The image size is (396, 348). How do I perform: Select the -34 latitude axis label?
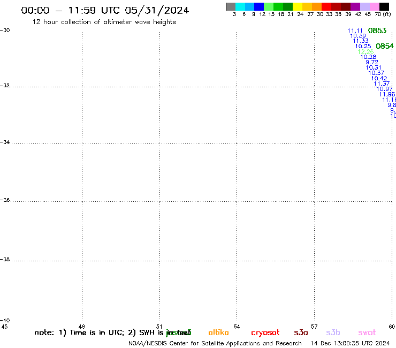pyautogui.click(x=5, y=142)
